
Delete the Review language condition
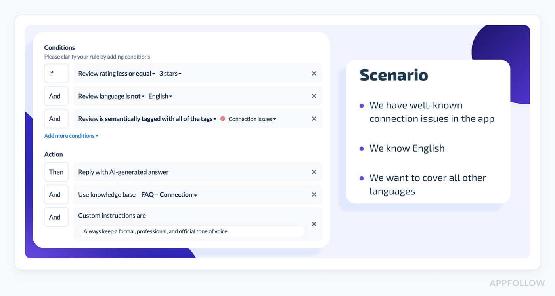(314, 96)
